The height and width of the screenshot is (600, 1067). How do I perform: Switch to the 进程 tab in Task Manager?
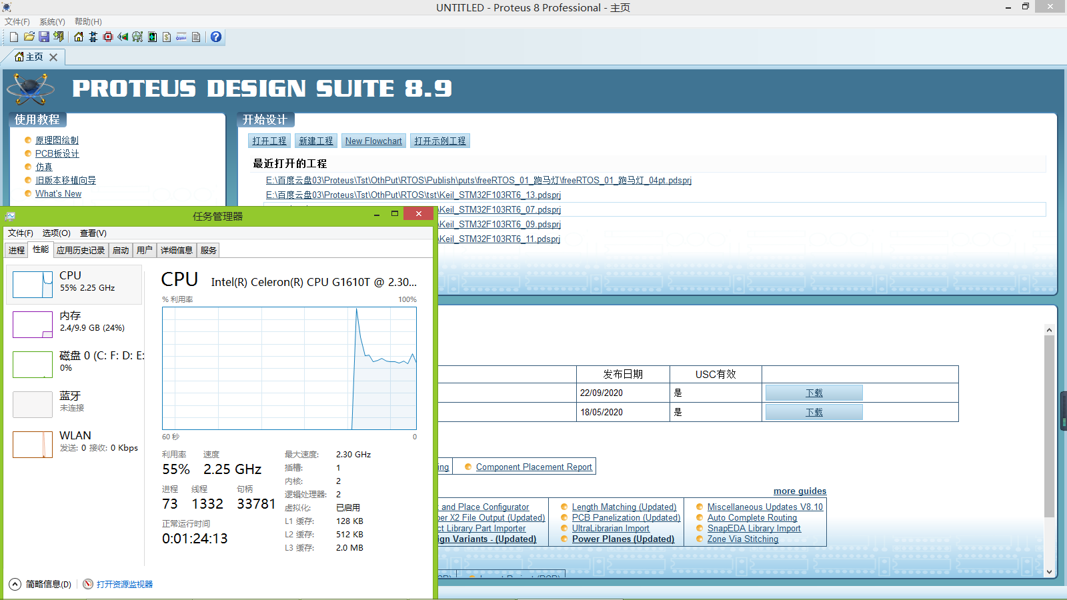coord(17,251)
